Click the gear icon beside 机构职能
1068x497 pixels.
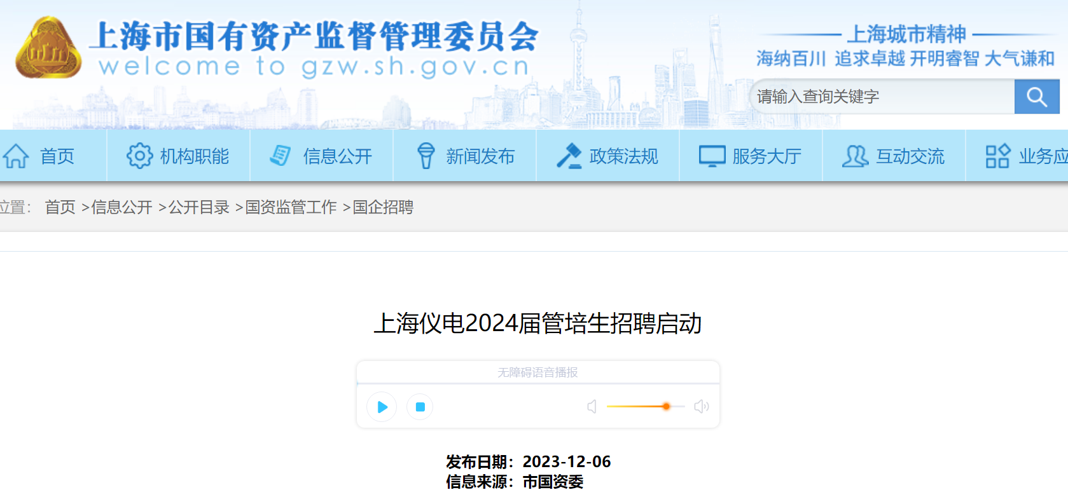[139, 156]
